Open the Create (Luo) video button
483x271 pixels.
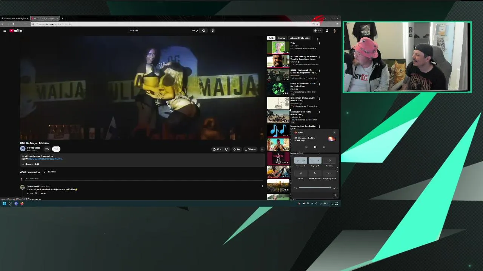[318, 30]
